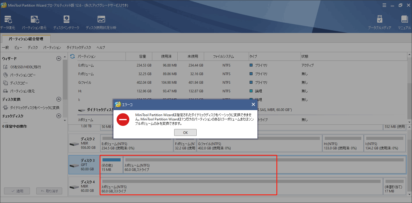Screen dimensions: 412x203
Task: Open ディスク使用状況分析 (Space Analyzer)
Action: [x=101, y=22]
